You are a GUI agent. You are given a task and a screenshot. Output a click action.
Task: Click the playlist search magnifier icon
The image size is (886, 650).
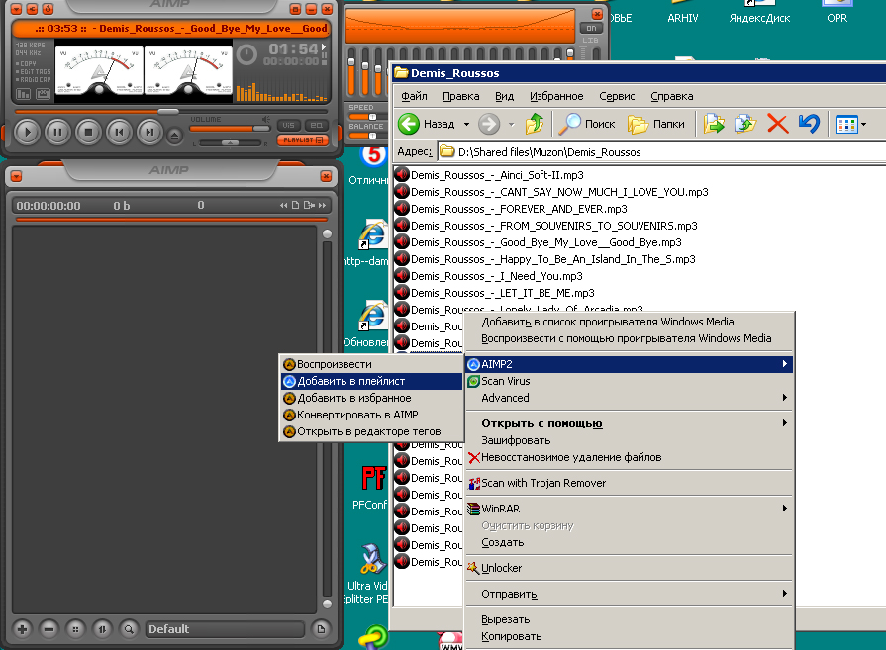129,628
